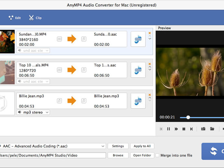Open AAC output profile dropdown
Screen dimensions: 224x168
[x=52, y=146]
